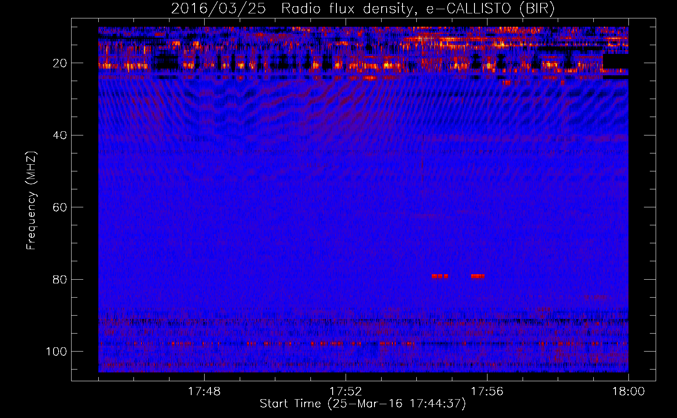
Task: Click the 40 frequency axis label
Action: click(x=60, y=135)
